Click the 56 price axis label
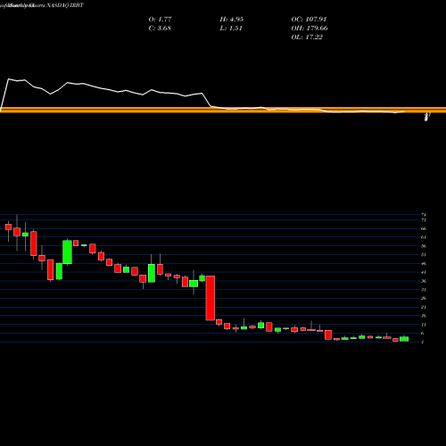 pos(424,246)
